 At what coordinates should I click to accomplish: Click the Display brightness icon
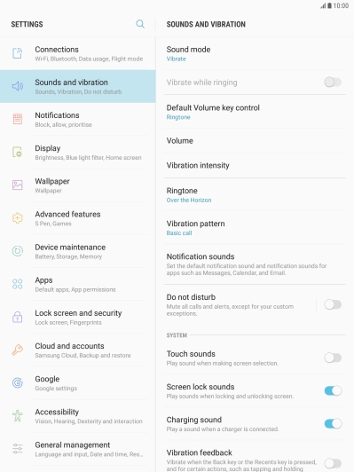(18, 152)
